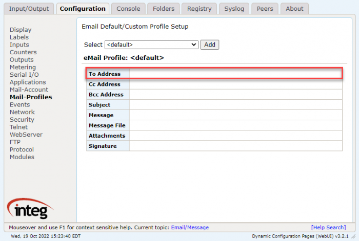Viewport: 359px width, 241px height.
Task: Focus the Message File field
Action: pyautogui.click(x=235, y=125)
